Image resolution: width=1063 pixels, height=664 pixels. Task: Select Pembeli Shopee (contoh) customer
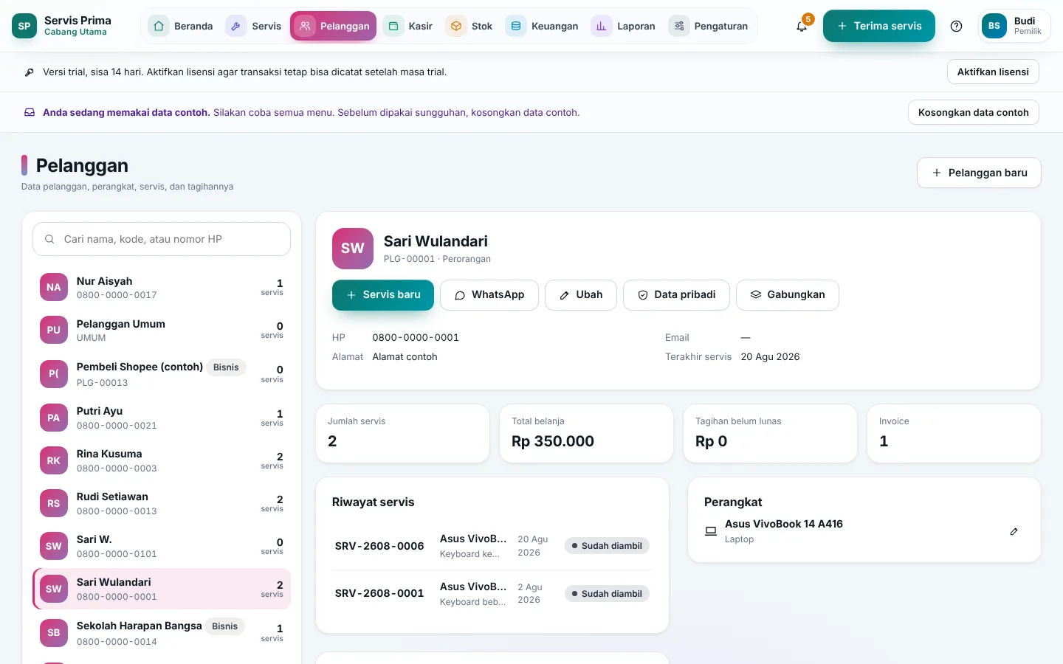[162, 373]
